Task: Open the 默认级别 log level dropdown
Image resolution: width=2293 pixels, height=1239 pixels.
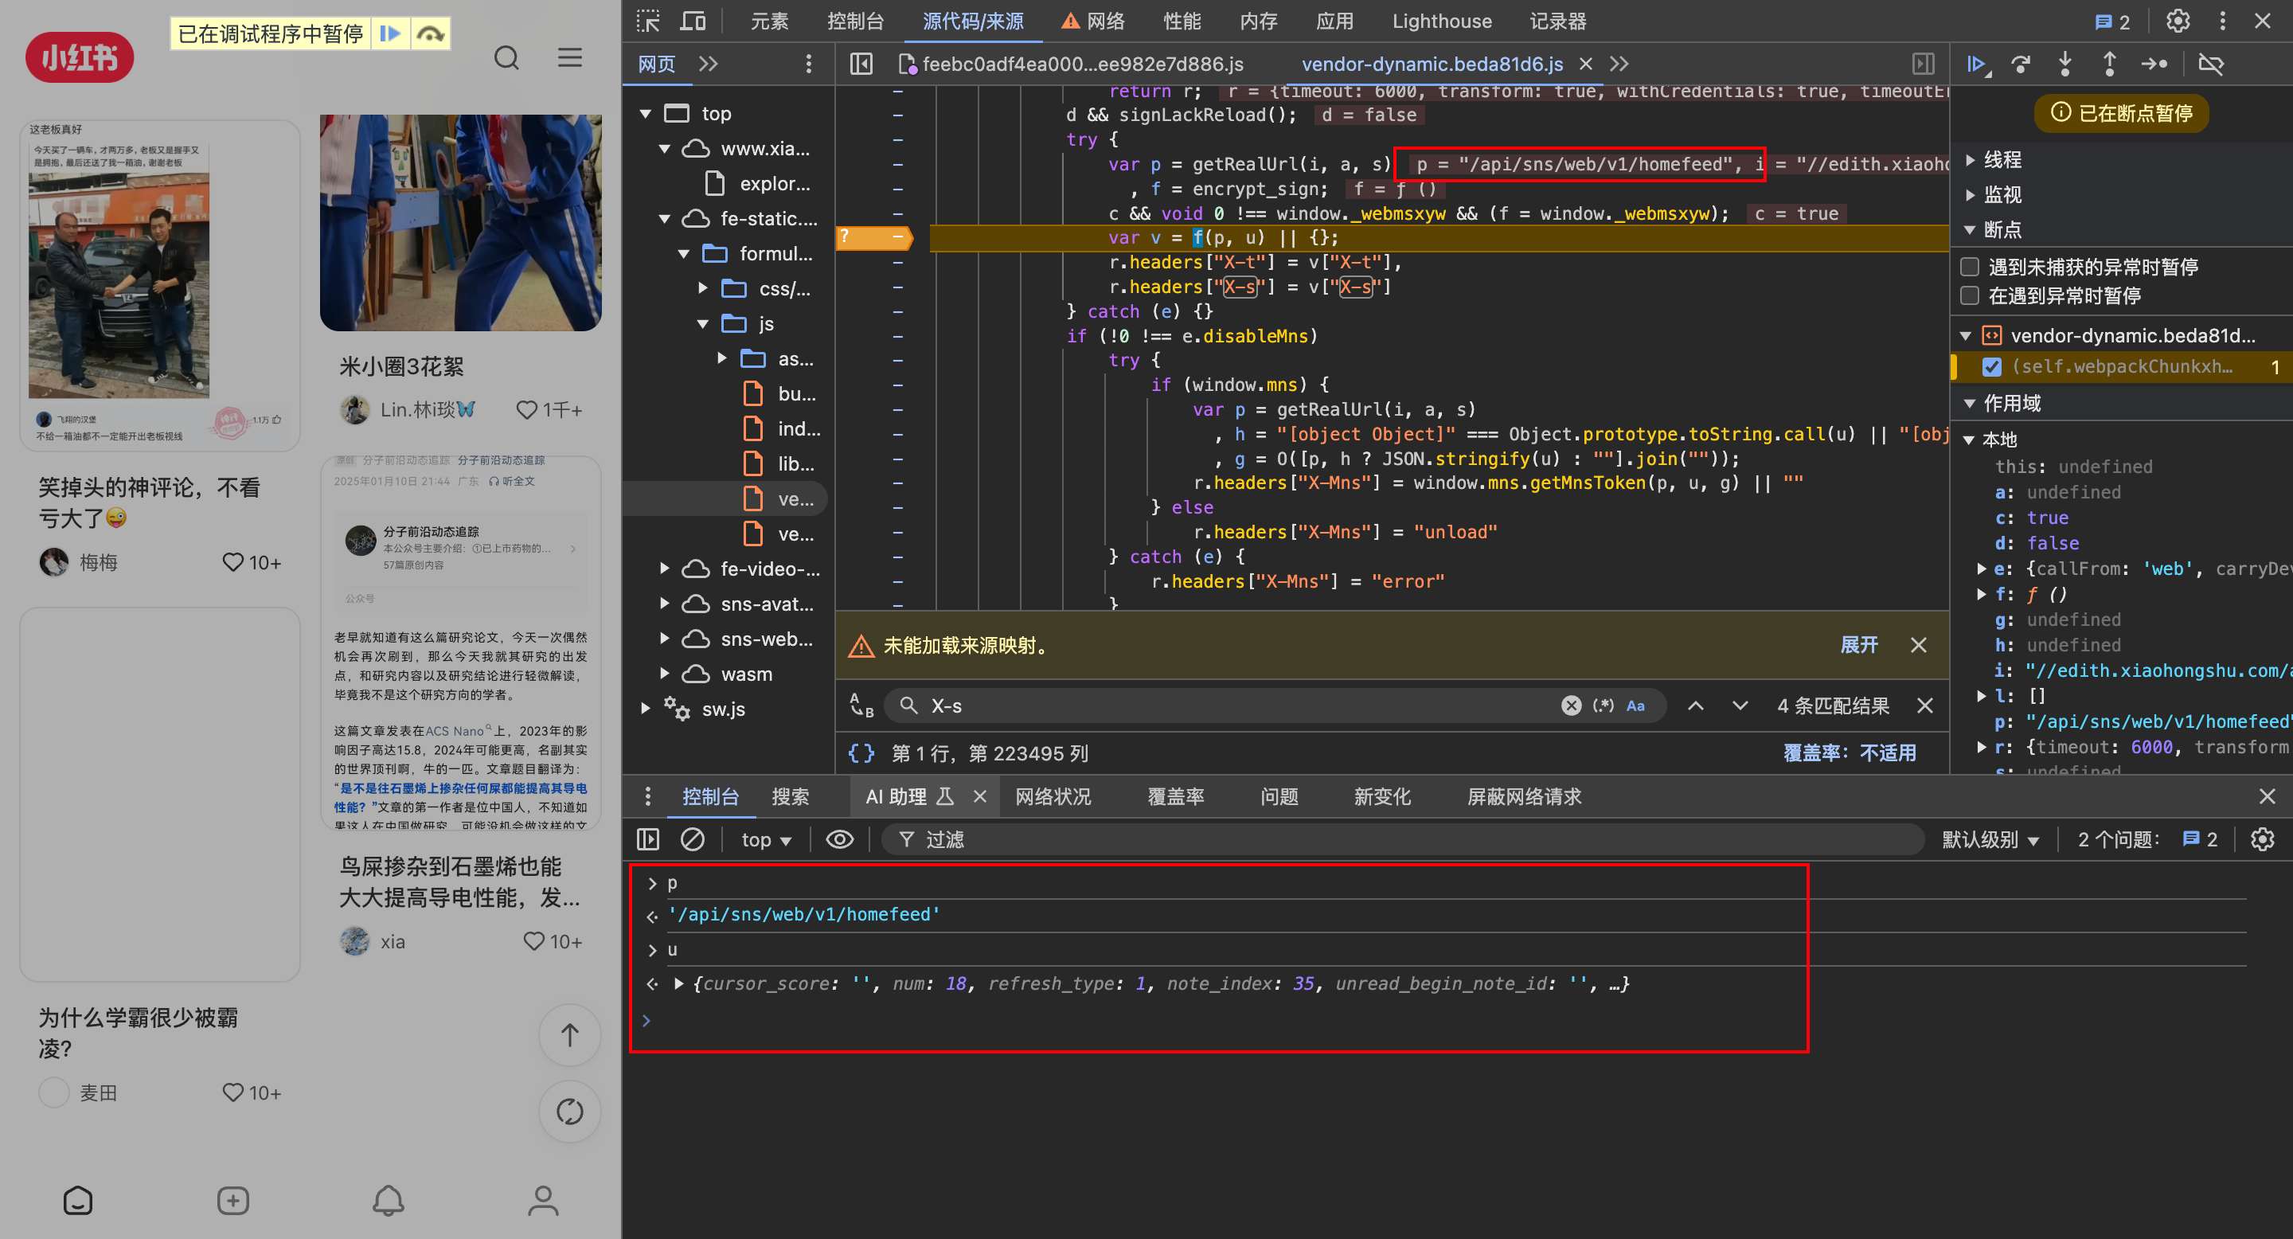Action: 1990,839
